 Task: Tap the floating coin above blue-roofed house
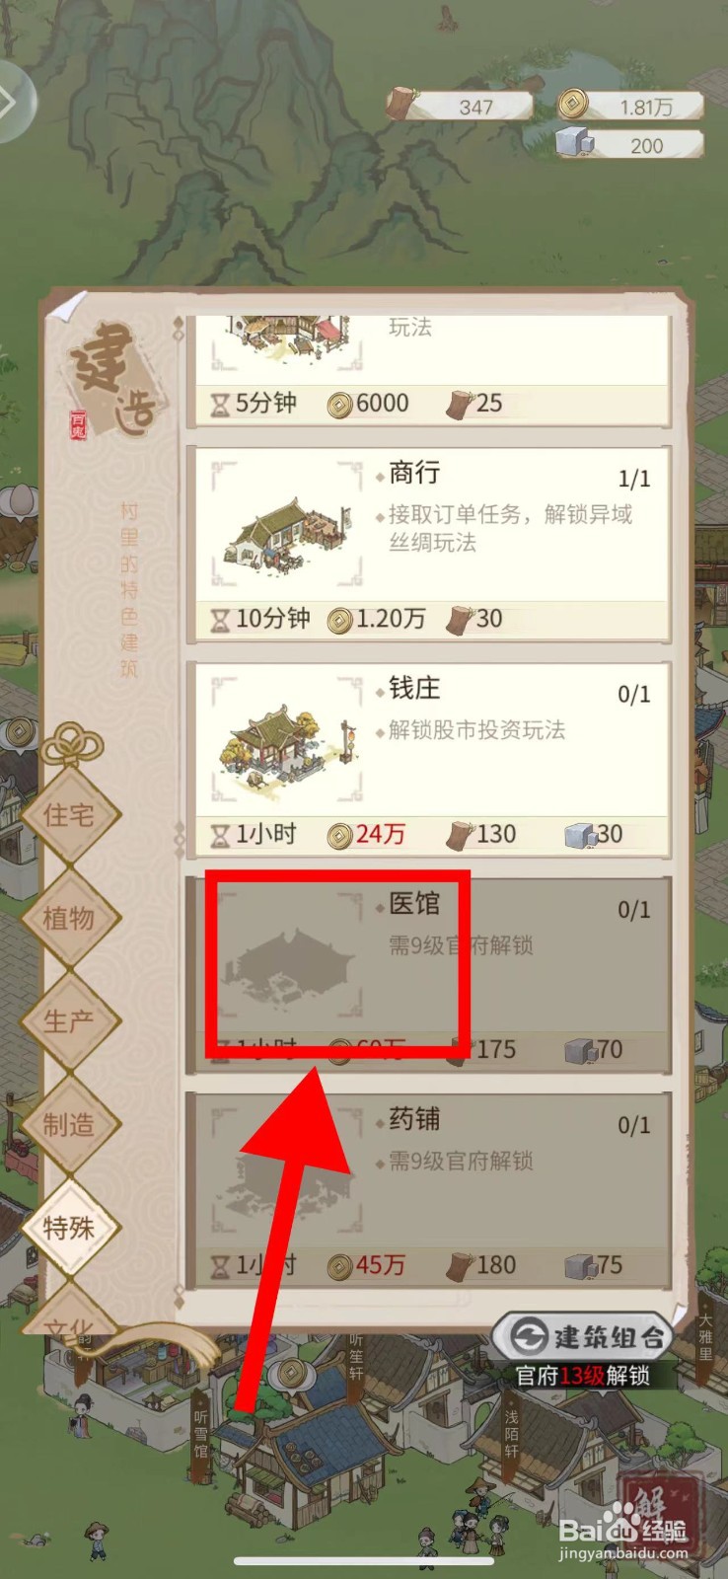[290, 1373]
